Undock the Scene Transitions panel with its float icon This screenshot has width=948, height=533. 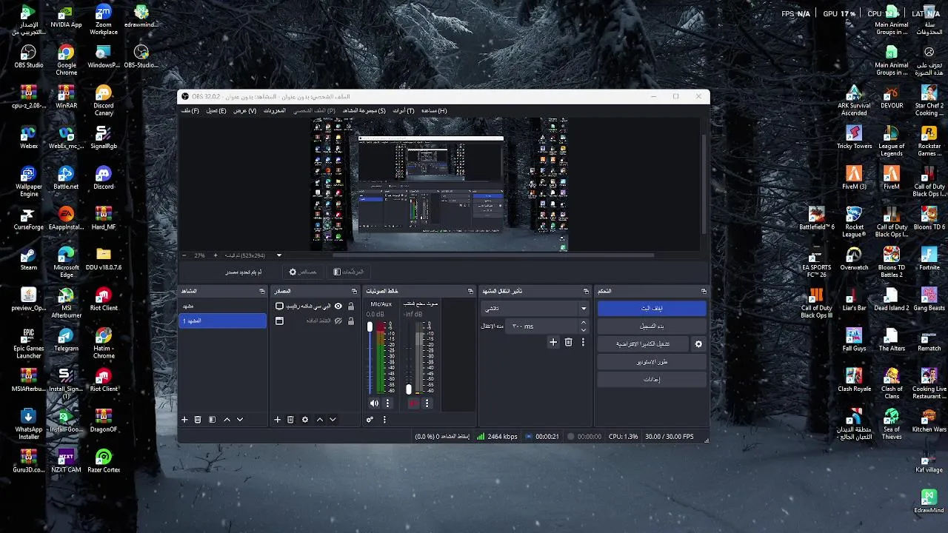tap(586, 291)
